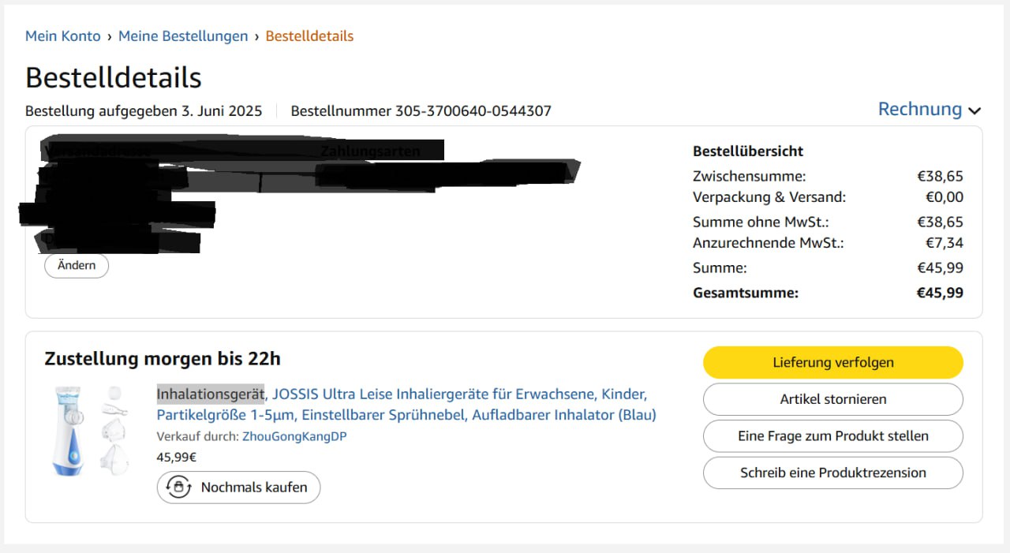Go to Mein Konto breadcrumb
The image size is (1010, 553).
63,36
